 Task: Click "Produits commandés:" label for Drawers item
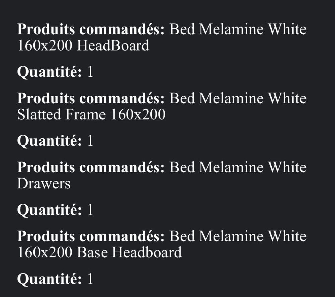(91, 167)
